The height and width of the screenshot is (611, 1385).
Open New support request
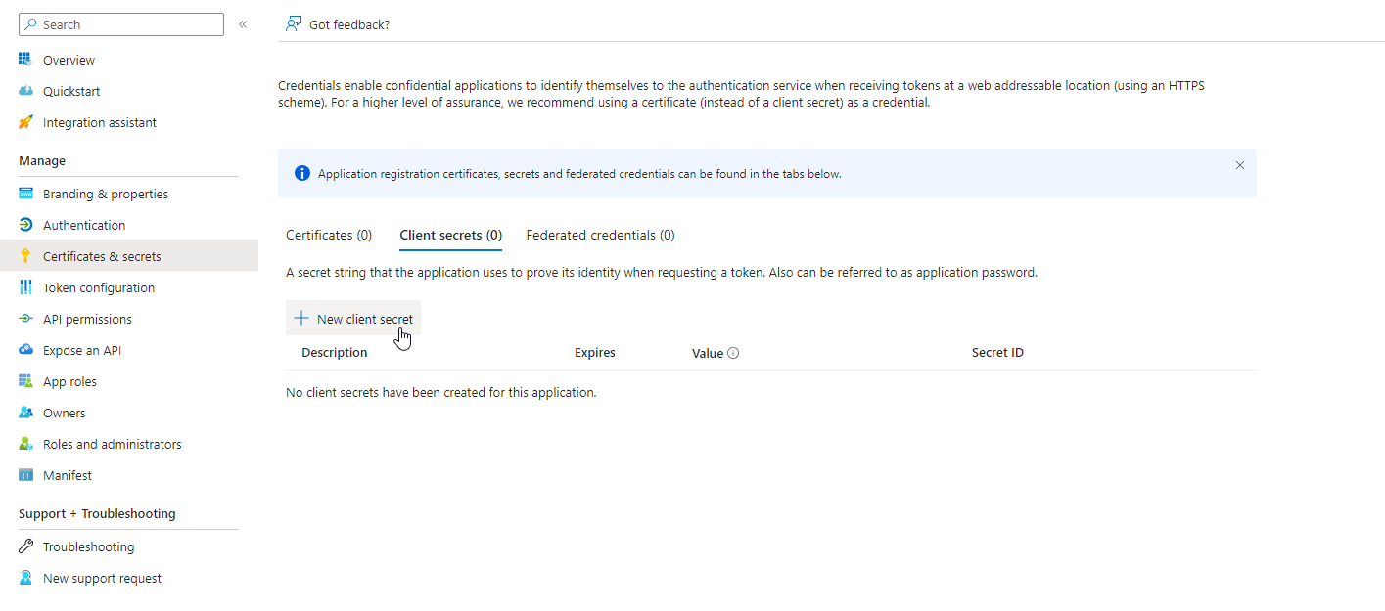(x=102, y=578)
